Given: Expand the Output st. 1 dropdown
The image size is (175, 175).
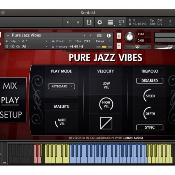Looking at the screenshot, I should [46, 41].
